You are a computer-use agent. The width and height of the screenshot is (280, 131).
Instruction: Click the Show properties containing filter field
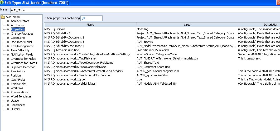[91, 18]
